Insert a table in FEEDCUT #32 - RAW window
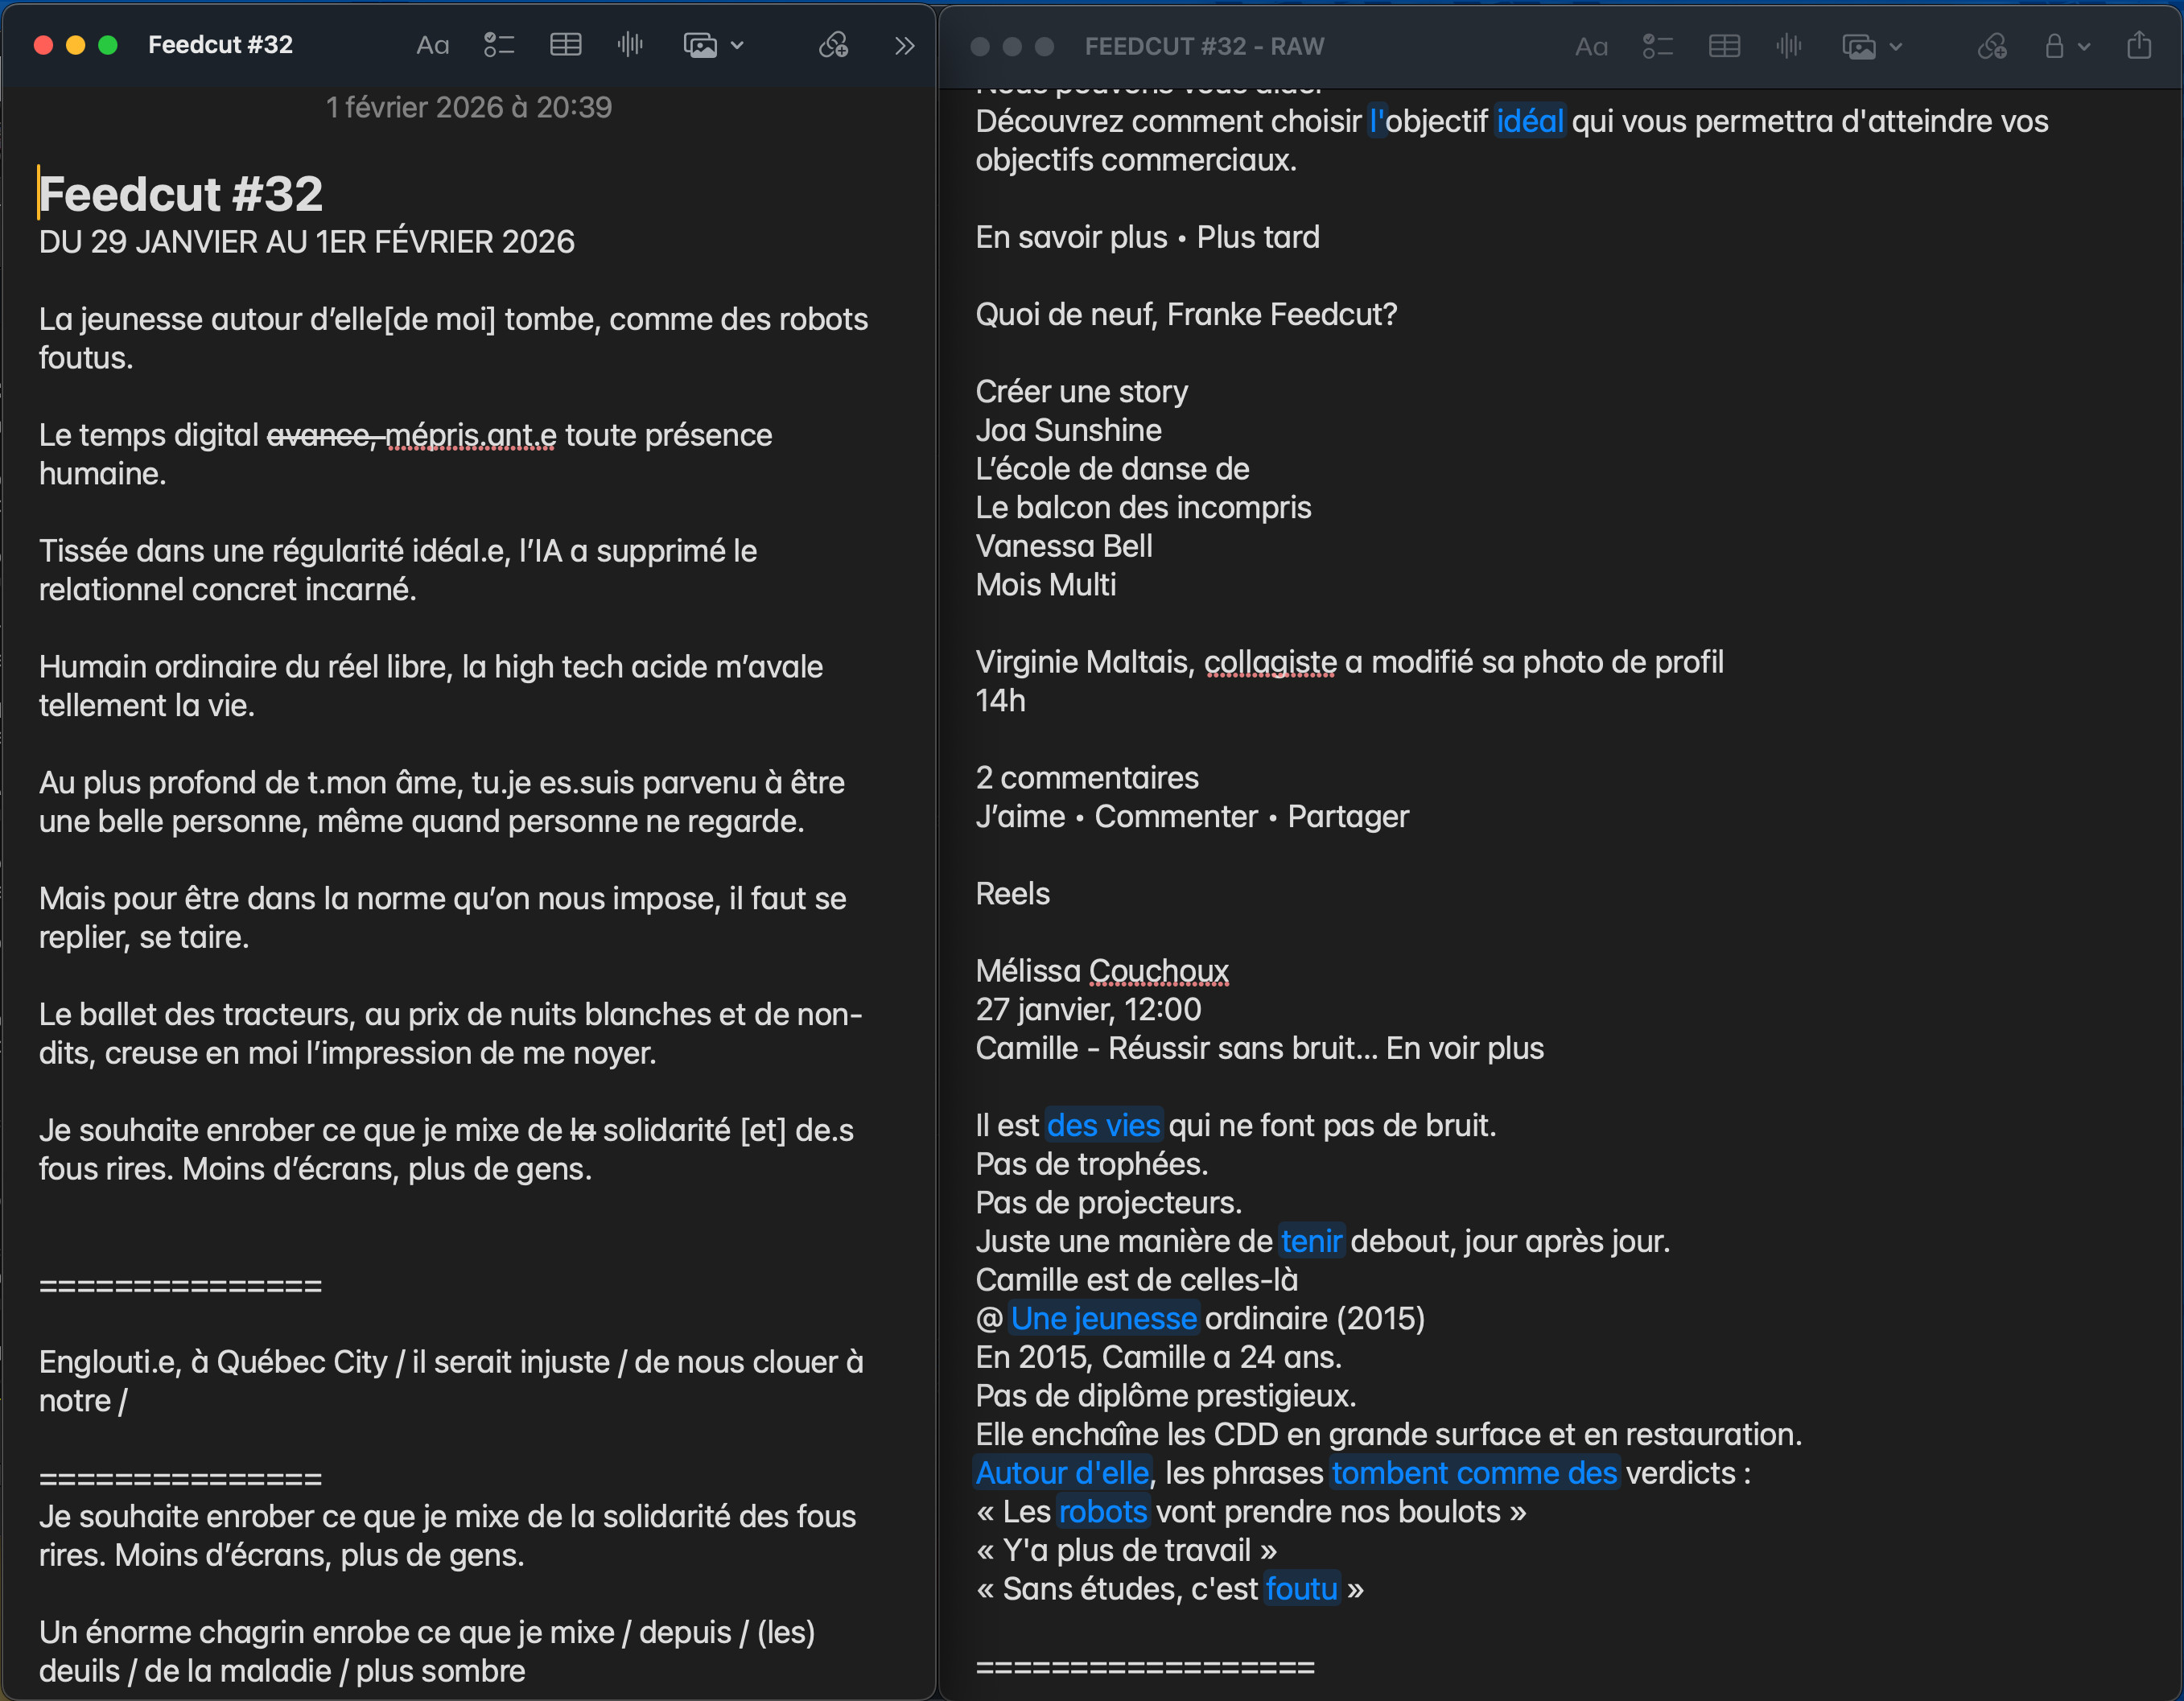 click(x=1725, y=47)
